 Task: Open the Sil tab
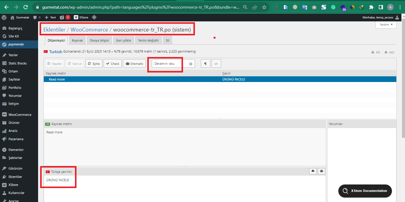click(168, 40)
